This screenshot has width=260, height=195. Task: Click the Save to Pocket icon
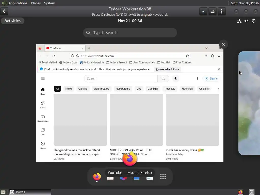pyautogui.click(x=206, y=56)
